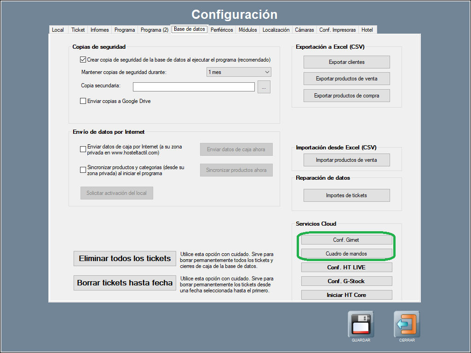Open Conf. Gimet cloud settings
The width and height of the screenshot is (471, 353).
(346, 240)
